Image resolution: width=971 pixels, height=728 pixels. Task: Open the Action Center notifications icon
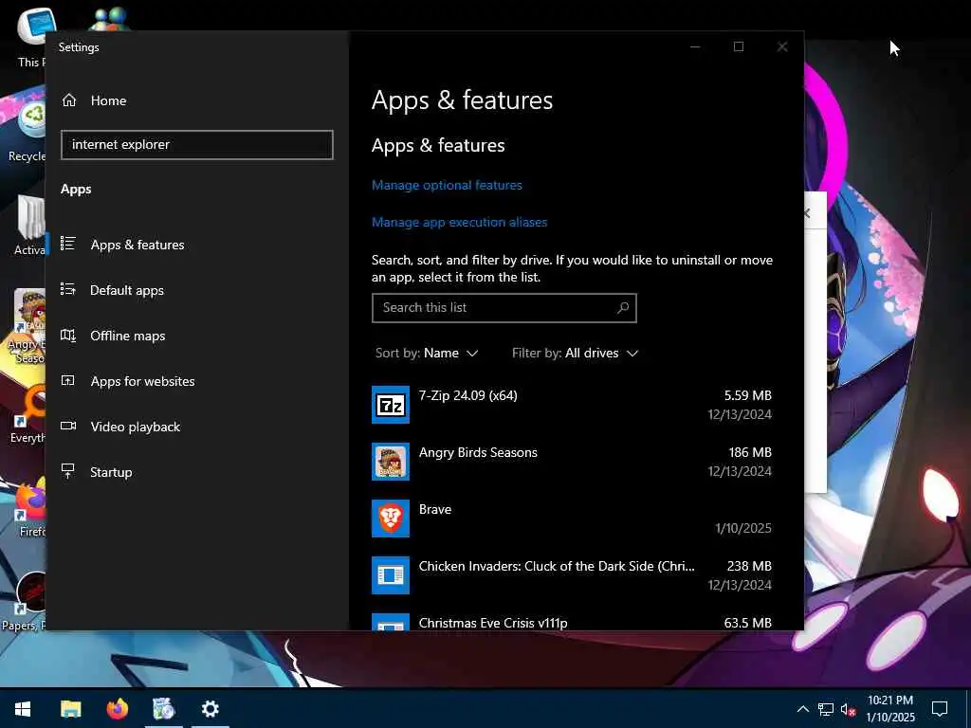[940, 709]
